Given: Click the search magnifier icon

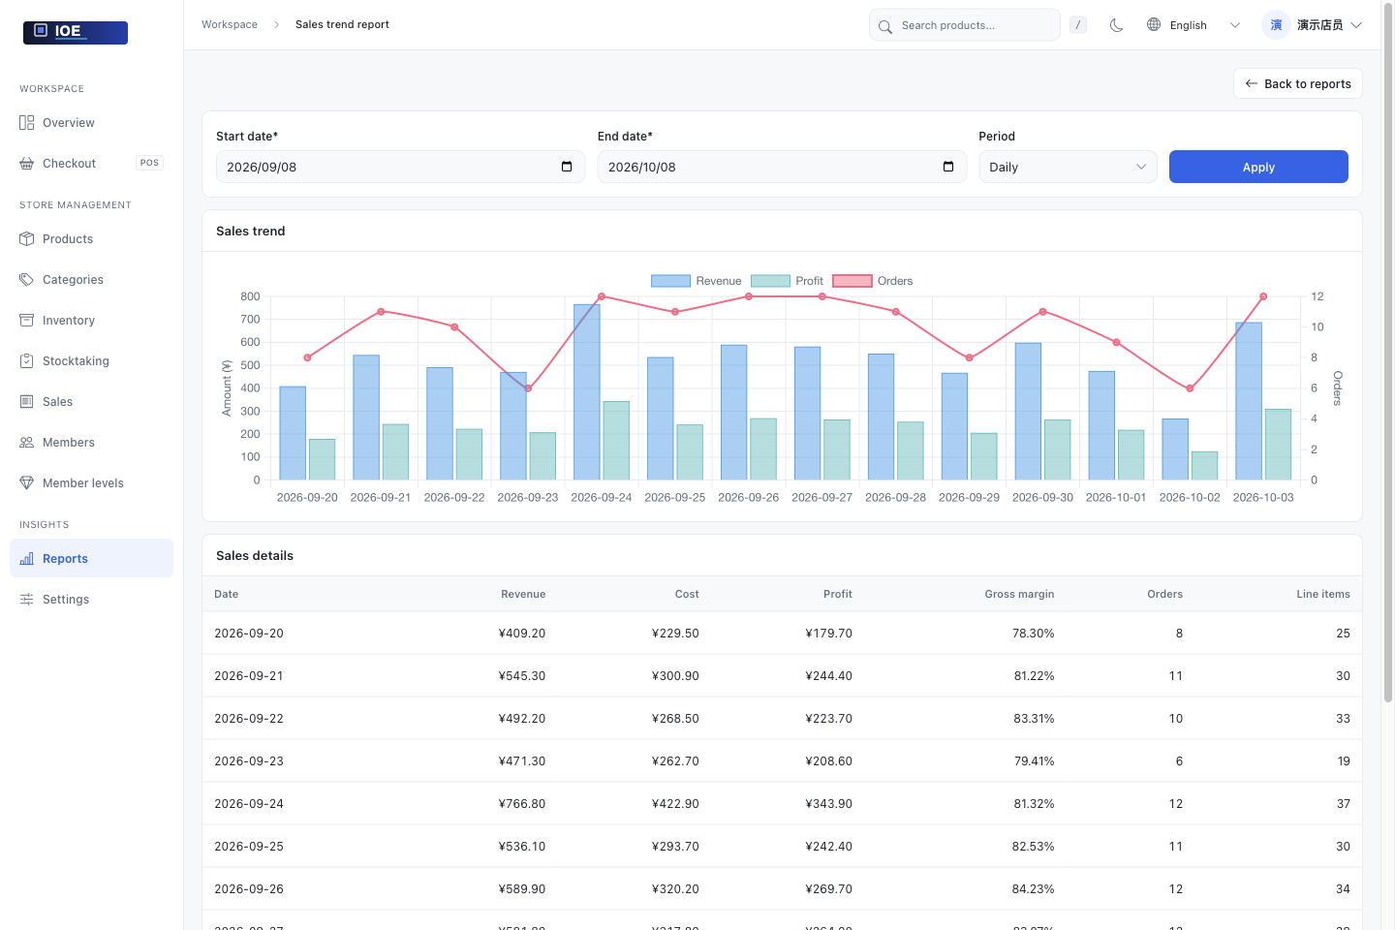Looking at the screenshot, I should (x=885, y=26).
